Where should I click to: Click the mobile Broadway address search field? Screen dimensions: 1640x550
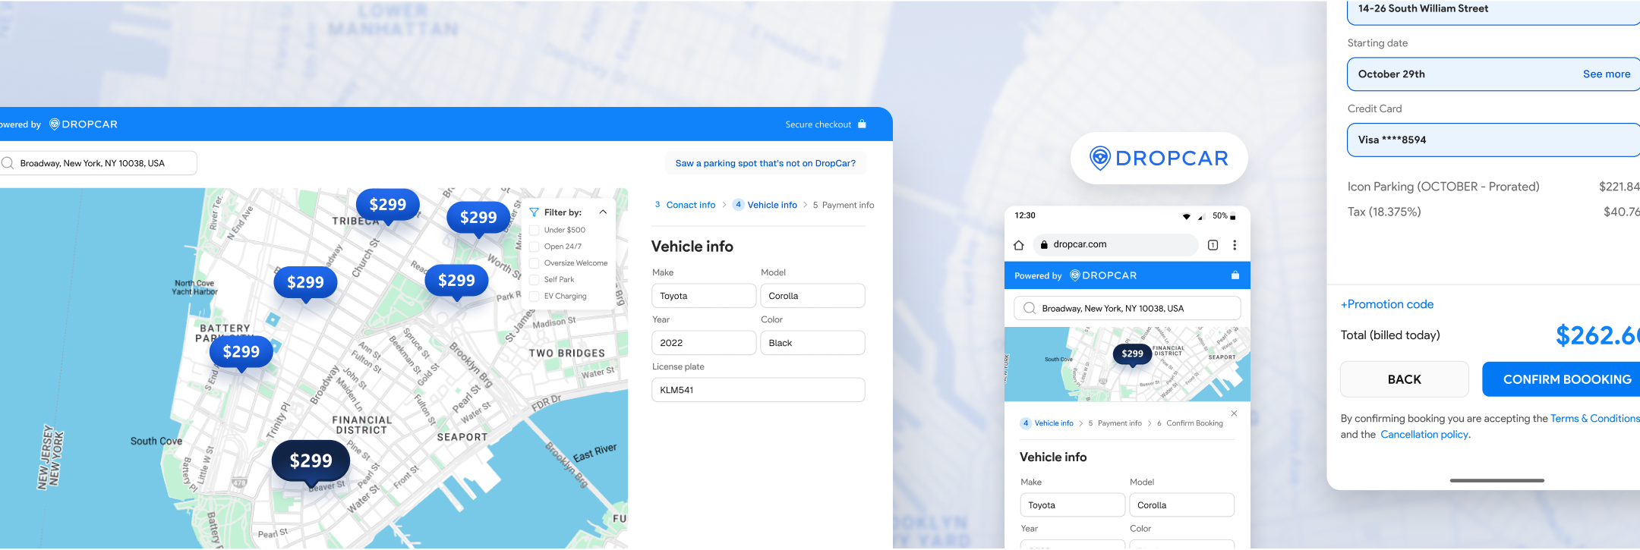[1127, 308]
